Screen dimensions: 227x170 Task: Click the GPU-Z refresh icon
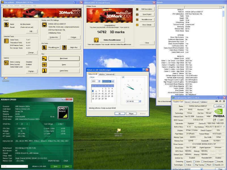tap(220, 101)
